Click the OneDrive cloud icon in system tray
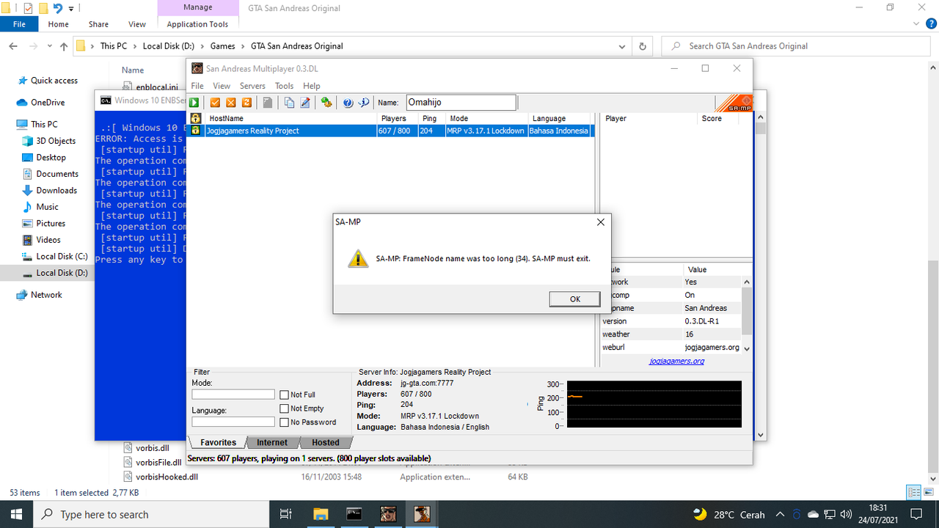Screen dimensions: 939x528 (814, 514)
